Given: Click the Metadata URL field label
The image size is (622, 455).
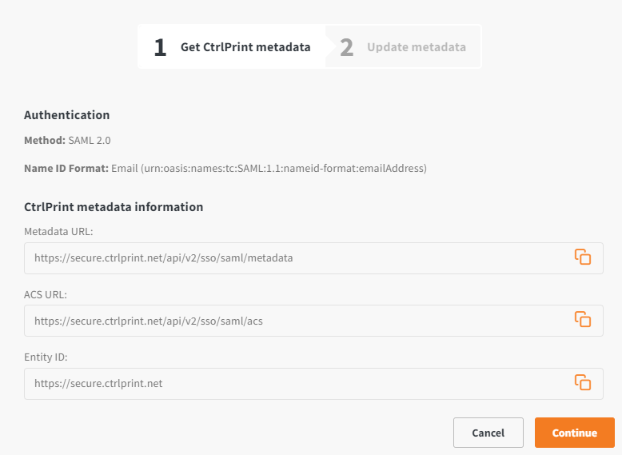Looking at the screenshot, I should [58, 231].
